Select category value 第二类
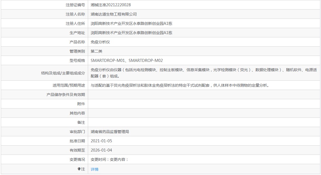The image size is (321, 175). [96, 51]
